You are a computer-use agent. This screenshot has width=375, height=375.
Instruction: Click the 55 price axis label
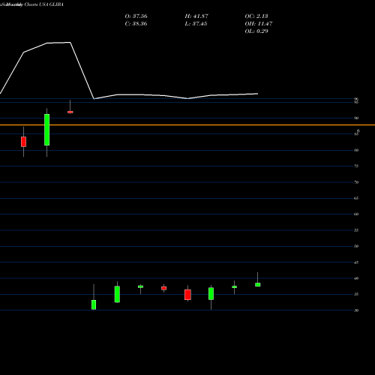356,230
